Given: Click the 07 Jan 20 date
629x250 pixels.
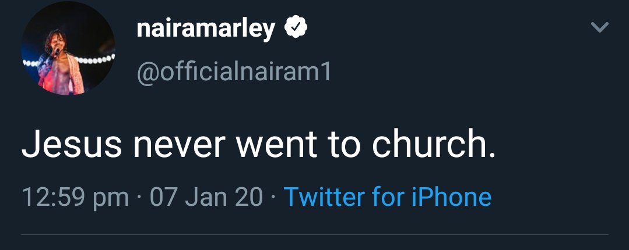Looking at the screenshot, I should tap(206, 197).
